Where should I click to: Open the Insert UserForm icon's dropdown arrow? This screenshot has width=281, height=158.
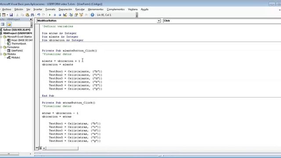tap(7, 15)
